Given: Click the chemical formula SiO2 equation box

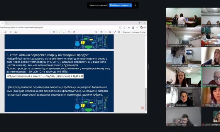Looking at the screenshot, I should coord(45,76).
